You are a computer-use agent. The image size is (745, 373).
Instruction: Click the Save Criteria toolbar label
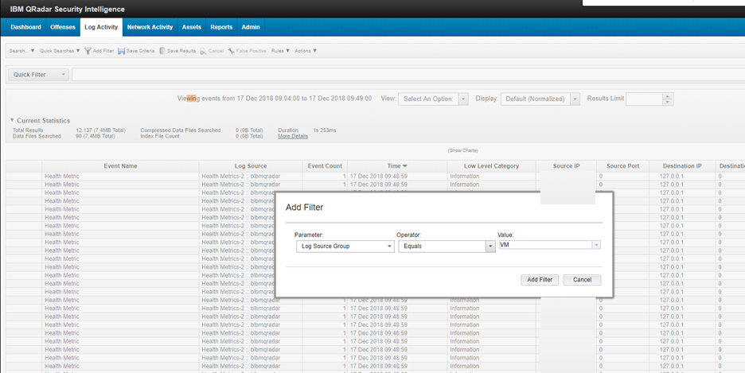pos(141,51)
